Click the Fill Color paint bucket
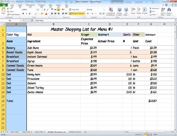This screenshot has width=177, height=136. pyautogui.click(x=42, y=13)
